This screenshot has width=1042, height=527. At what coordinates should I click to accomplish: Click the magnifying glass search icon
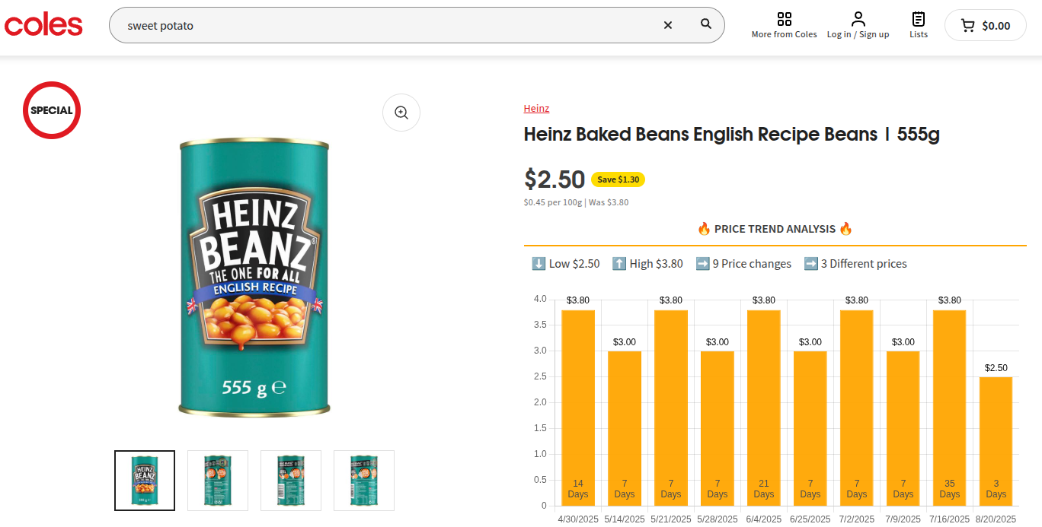[706, 24]
